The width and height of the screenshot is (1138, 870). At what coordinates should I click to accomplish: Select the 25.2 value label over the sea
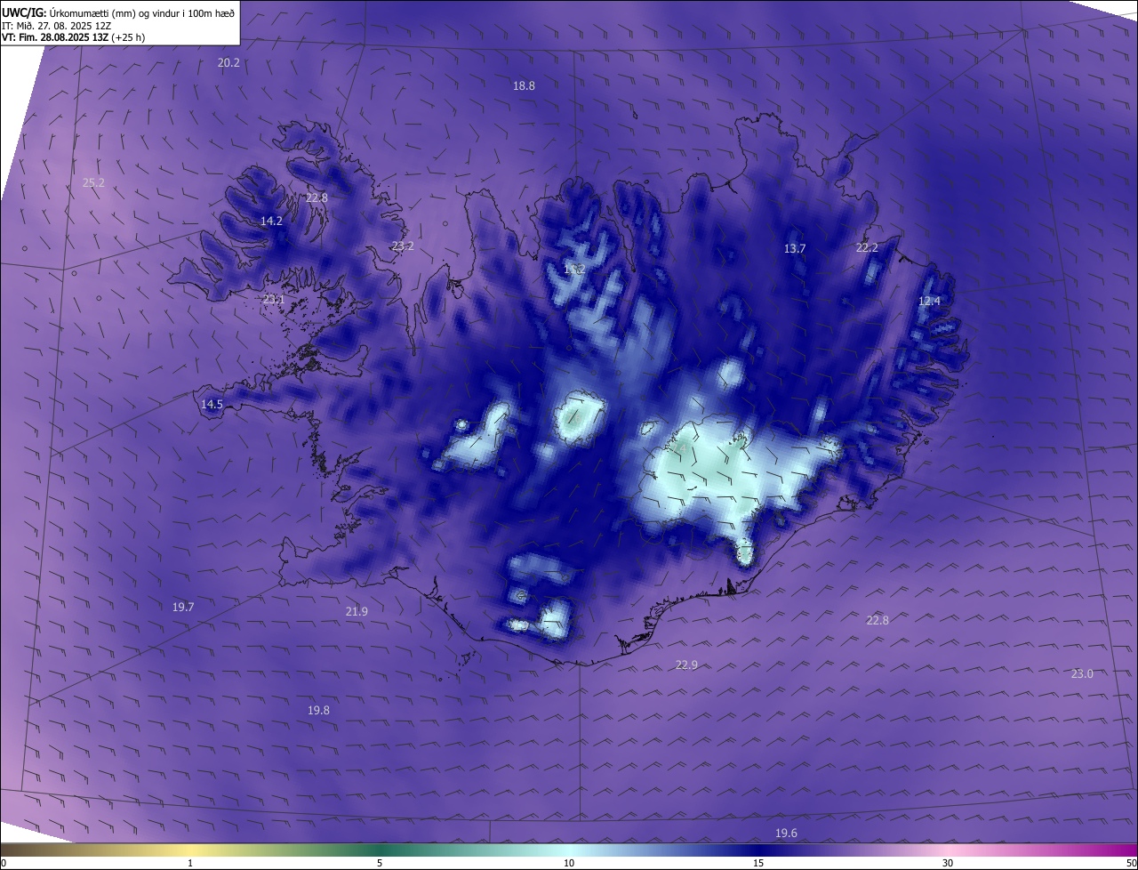coord(93,183)
